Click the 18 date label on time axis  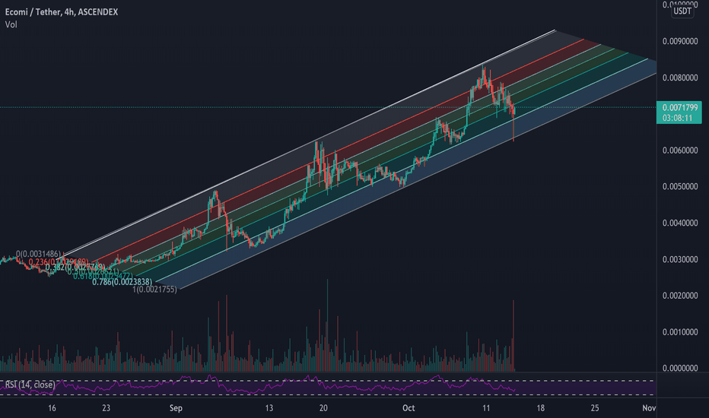click(x=540, y=408)
